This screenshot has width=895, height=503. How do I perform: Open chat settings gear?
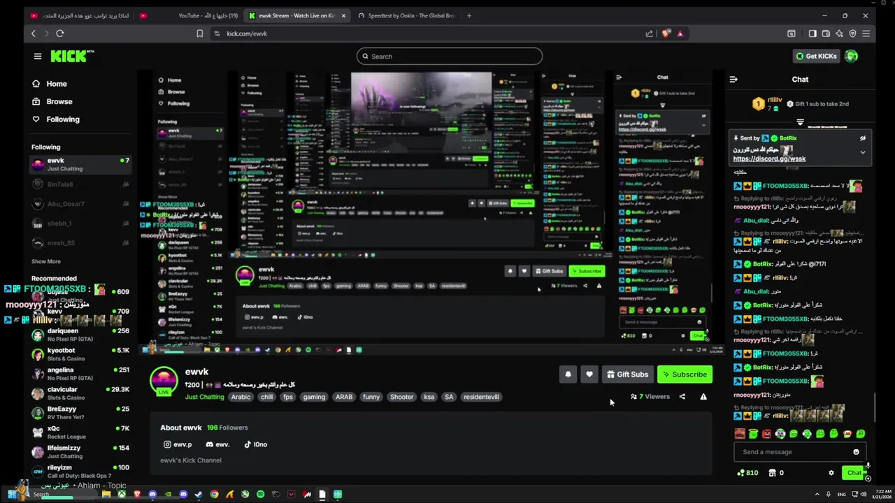pos(831,473)
